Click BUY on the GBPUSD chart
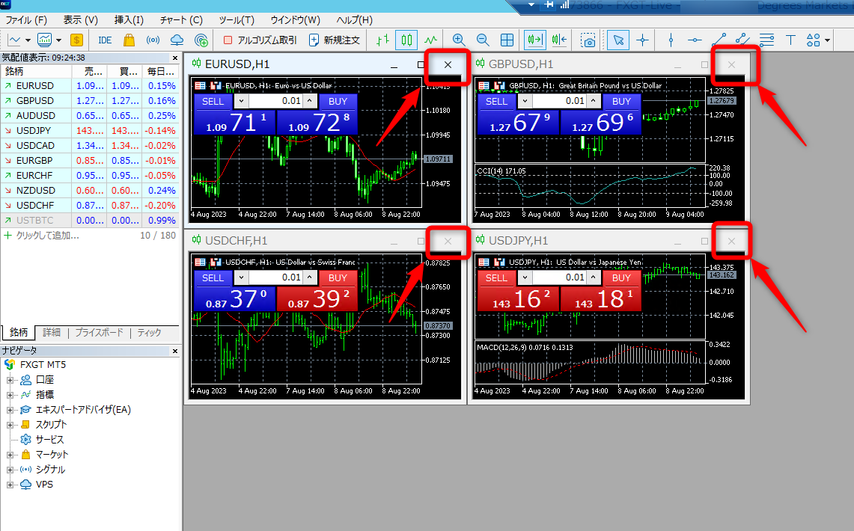This screenshot has width=854, height=531. coord(621,101)
